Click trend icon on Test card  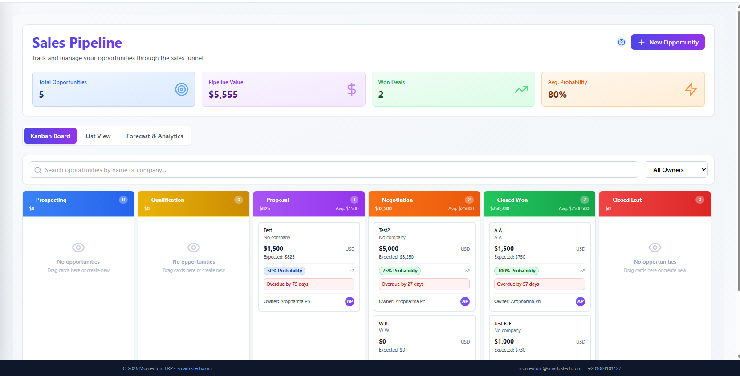click(352, 271)
